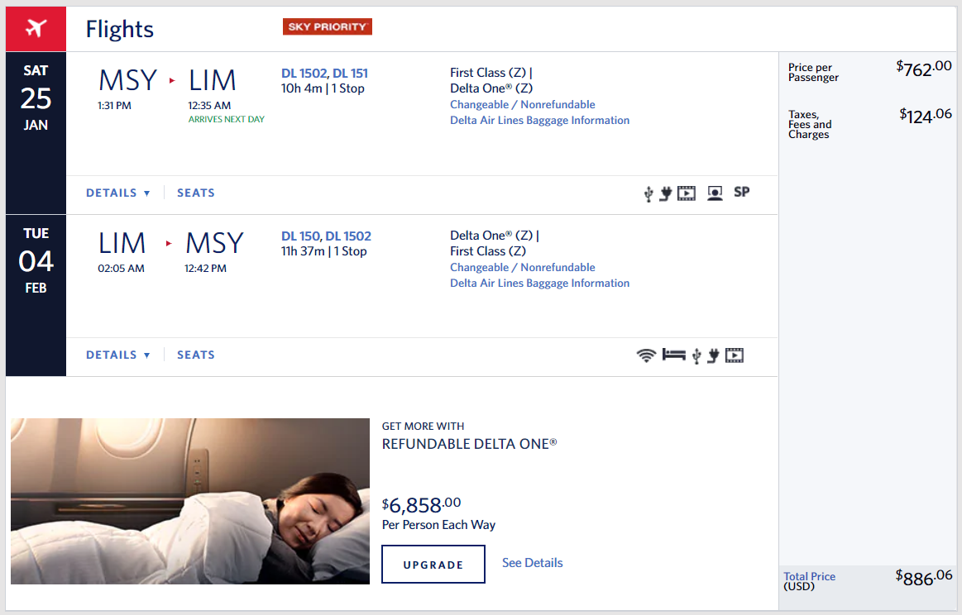Click the video entertainment icon on MSY-LIM flight

coord(687,193)
